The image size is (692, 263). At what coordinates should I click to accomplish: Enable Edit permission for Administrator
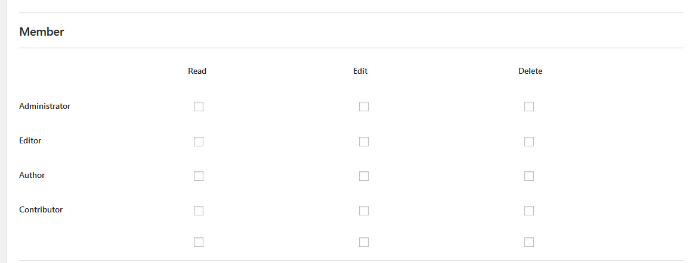click(x=364, y=107)
